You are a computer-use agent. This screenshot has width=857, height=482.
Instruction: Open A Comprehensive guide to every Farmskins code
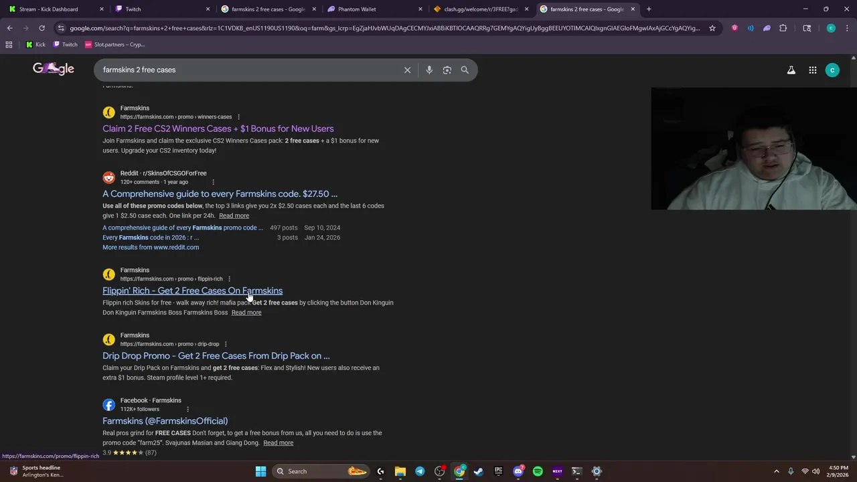[220, 193]
